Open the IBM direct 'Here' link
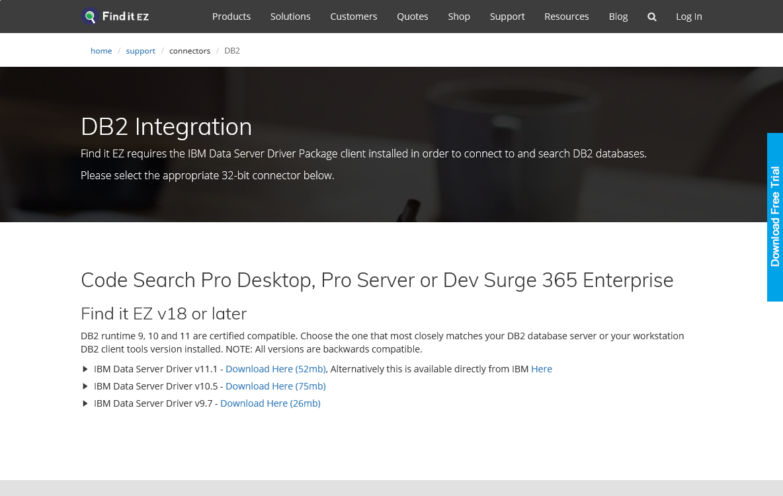The height and width of the screenshot is (496, 783). (x=542, y=369)
